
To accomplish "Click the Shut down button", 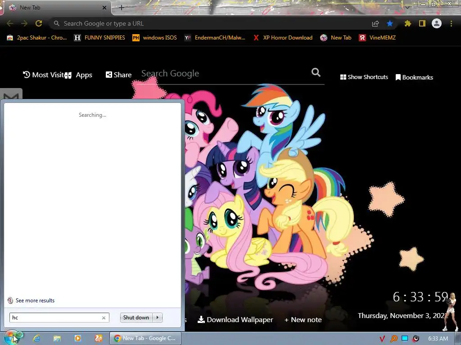I will coord(136,318).
